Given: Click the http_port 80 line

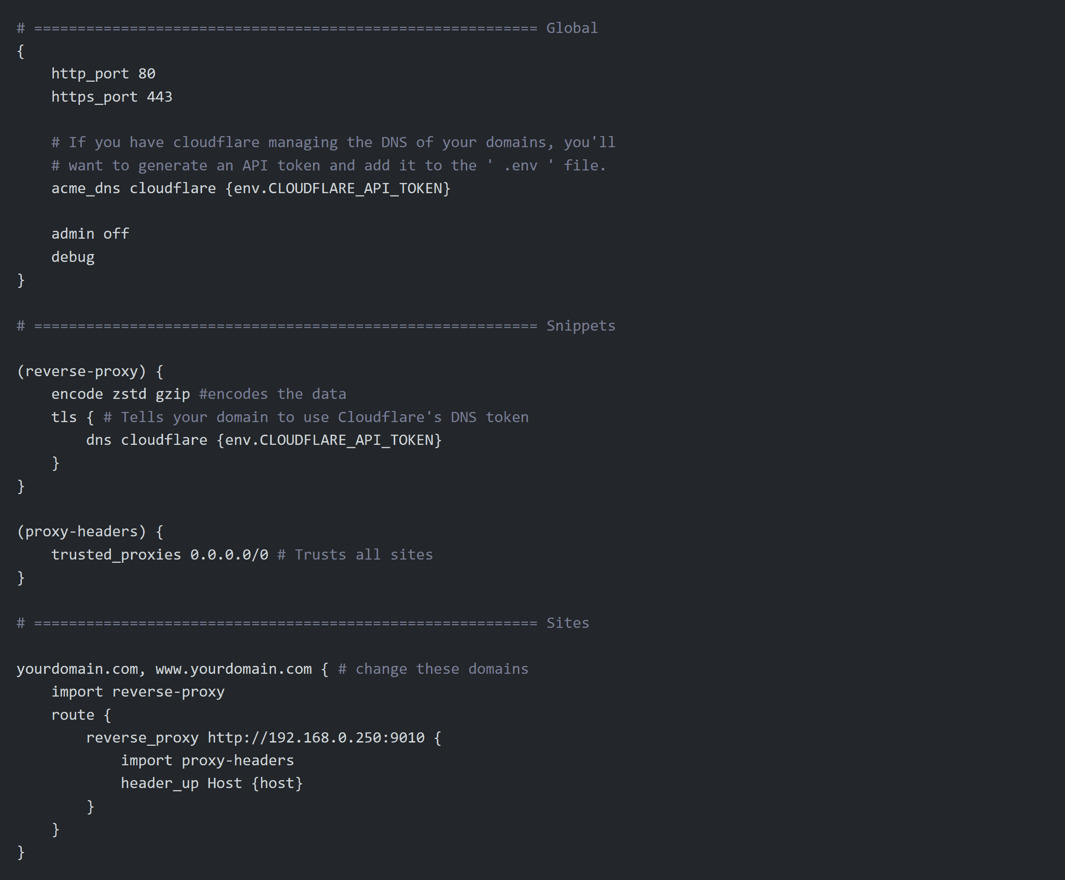Looking at the screenshot, I should click(104, 74).
